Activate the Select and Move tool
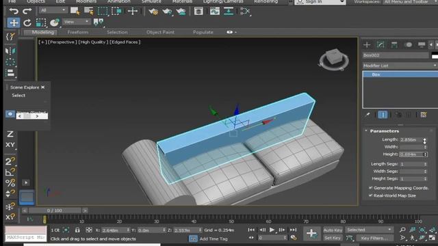This screenshot has height=246, width=438. click(14, 23)
